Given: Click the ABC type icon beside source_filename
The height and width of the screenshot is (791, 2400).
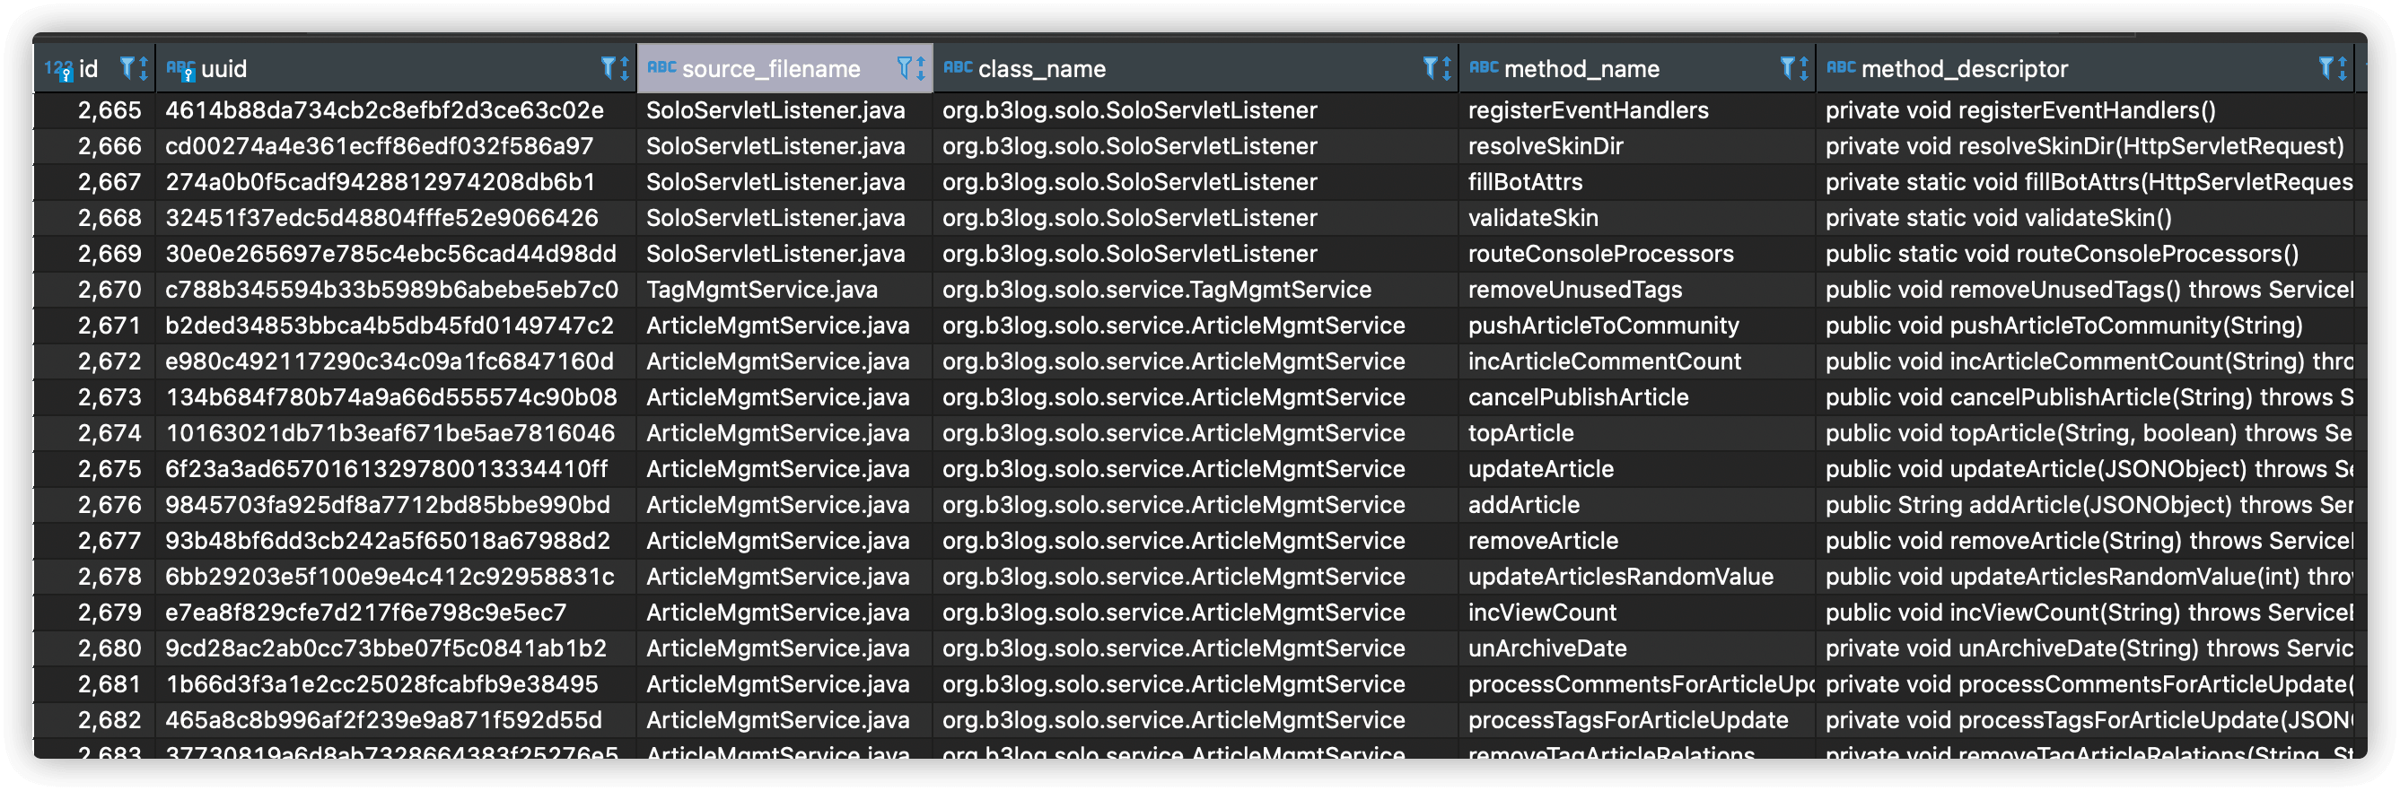Looking at the screenshot, I should (x=661, y=67).
